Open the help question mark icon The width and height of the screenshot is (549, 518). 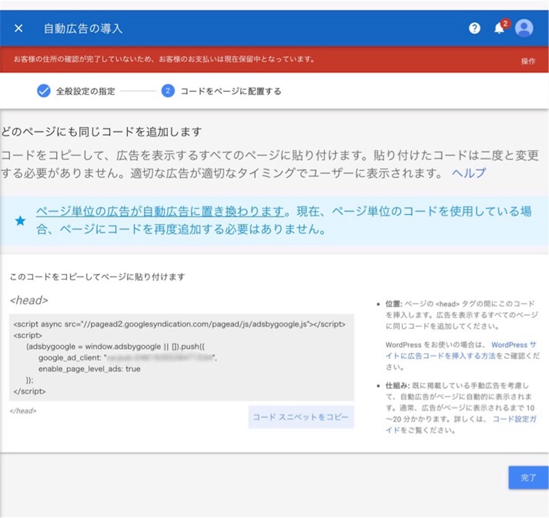point(474,28)
